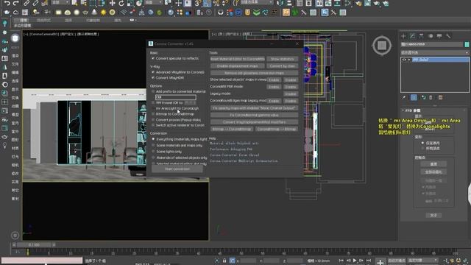Enable Switch active renderer to Corona
This screenshot has width=471, height=265.
pos(153,125)
